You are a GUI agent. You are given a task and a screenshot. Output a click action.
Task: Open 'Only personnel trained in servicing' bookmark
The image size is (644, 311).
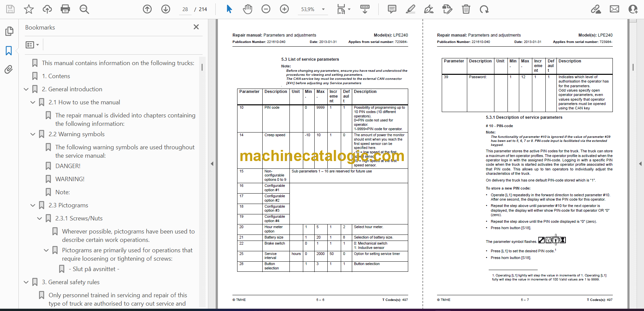[118, 299]
